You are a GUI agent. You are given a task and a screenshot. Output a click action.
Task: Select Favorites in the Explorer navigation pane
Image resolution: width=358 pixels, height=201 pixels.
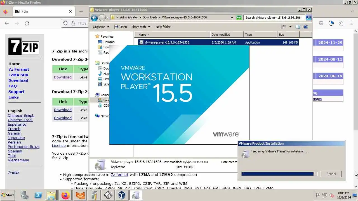(x=107, y=37)
